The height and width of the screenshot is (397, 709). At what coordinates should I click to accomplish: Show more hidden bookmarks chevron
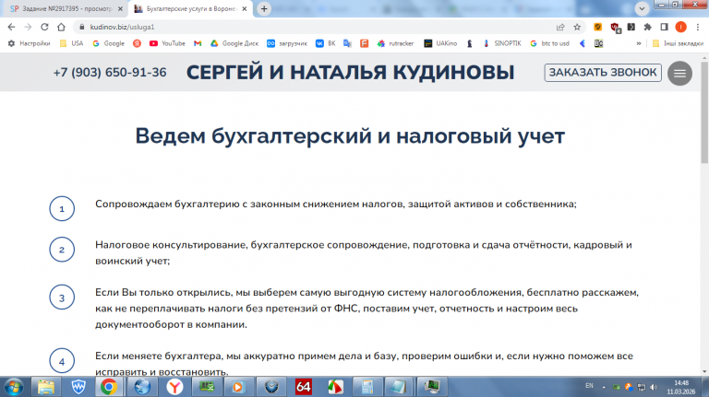[639, 43]
